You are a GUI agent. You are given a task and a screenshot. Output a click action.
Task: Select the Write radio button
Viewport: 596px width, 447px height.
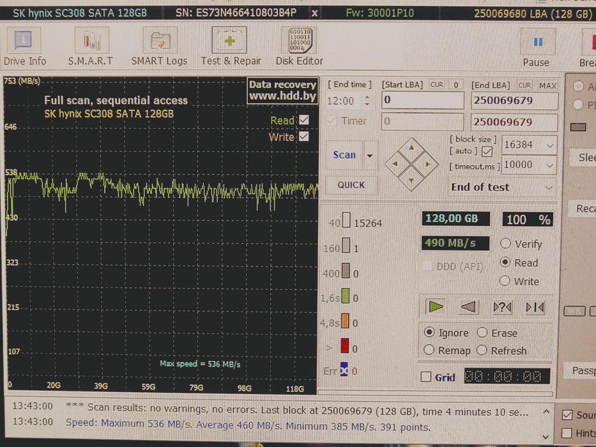505,281
